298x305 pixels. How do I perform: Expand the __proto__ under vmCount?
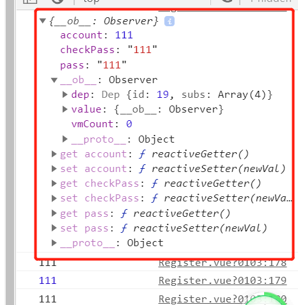tap(65, 139)
